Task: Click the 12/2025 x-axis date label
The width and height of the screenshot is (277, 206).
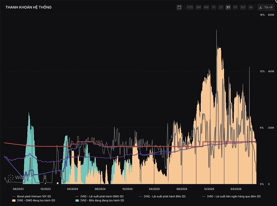Action: pyautogui.click(x=209, y=189)
